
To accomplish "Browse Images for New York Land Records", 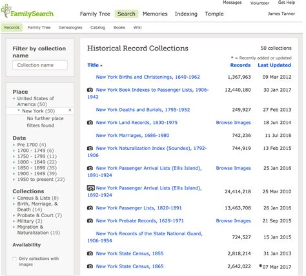I will (x=234, y=123).
